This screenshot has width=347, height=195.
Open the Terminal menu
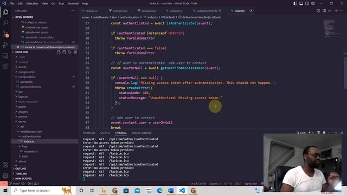[73, 3]
